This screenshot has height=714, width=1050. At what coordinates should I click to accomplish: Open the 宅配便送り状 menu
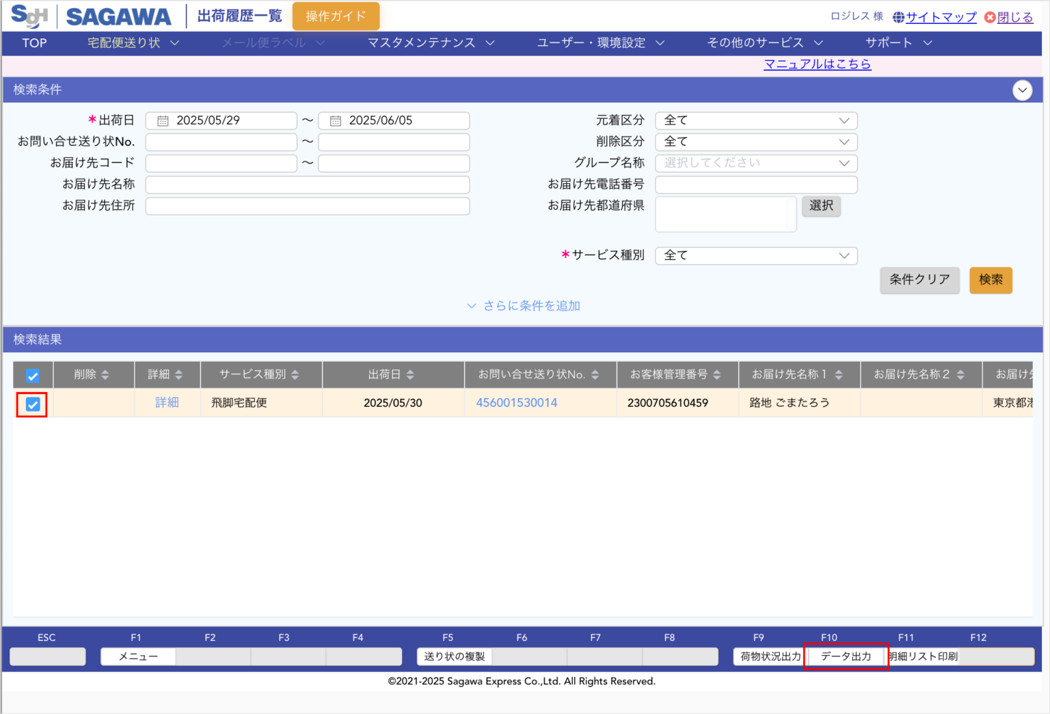[133, 43]
